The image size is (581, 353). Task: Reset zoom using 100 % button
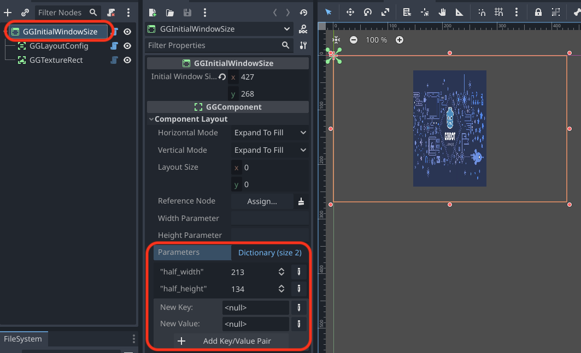click(377, 40)
